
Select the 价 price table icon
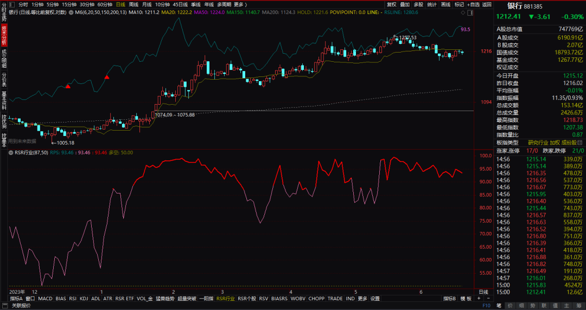pos(510,306)
